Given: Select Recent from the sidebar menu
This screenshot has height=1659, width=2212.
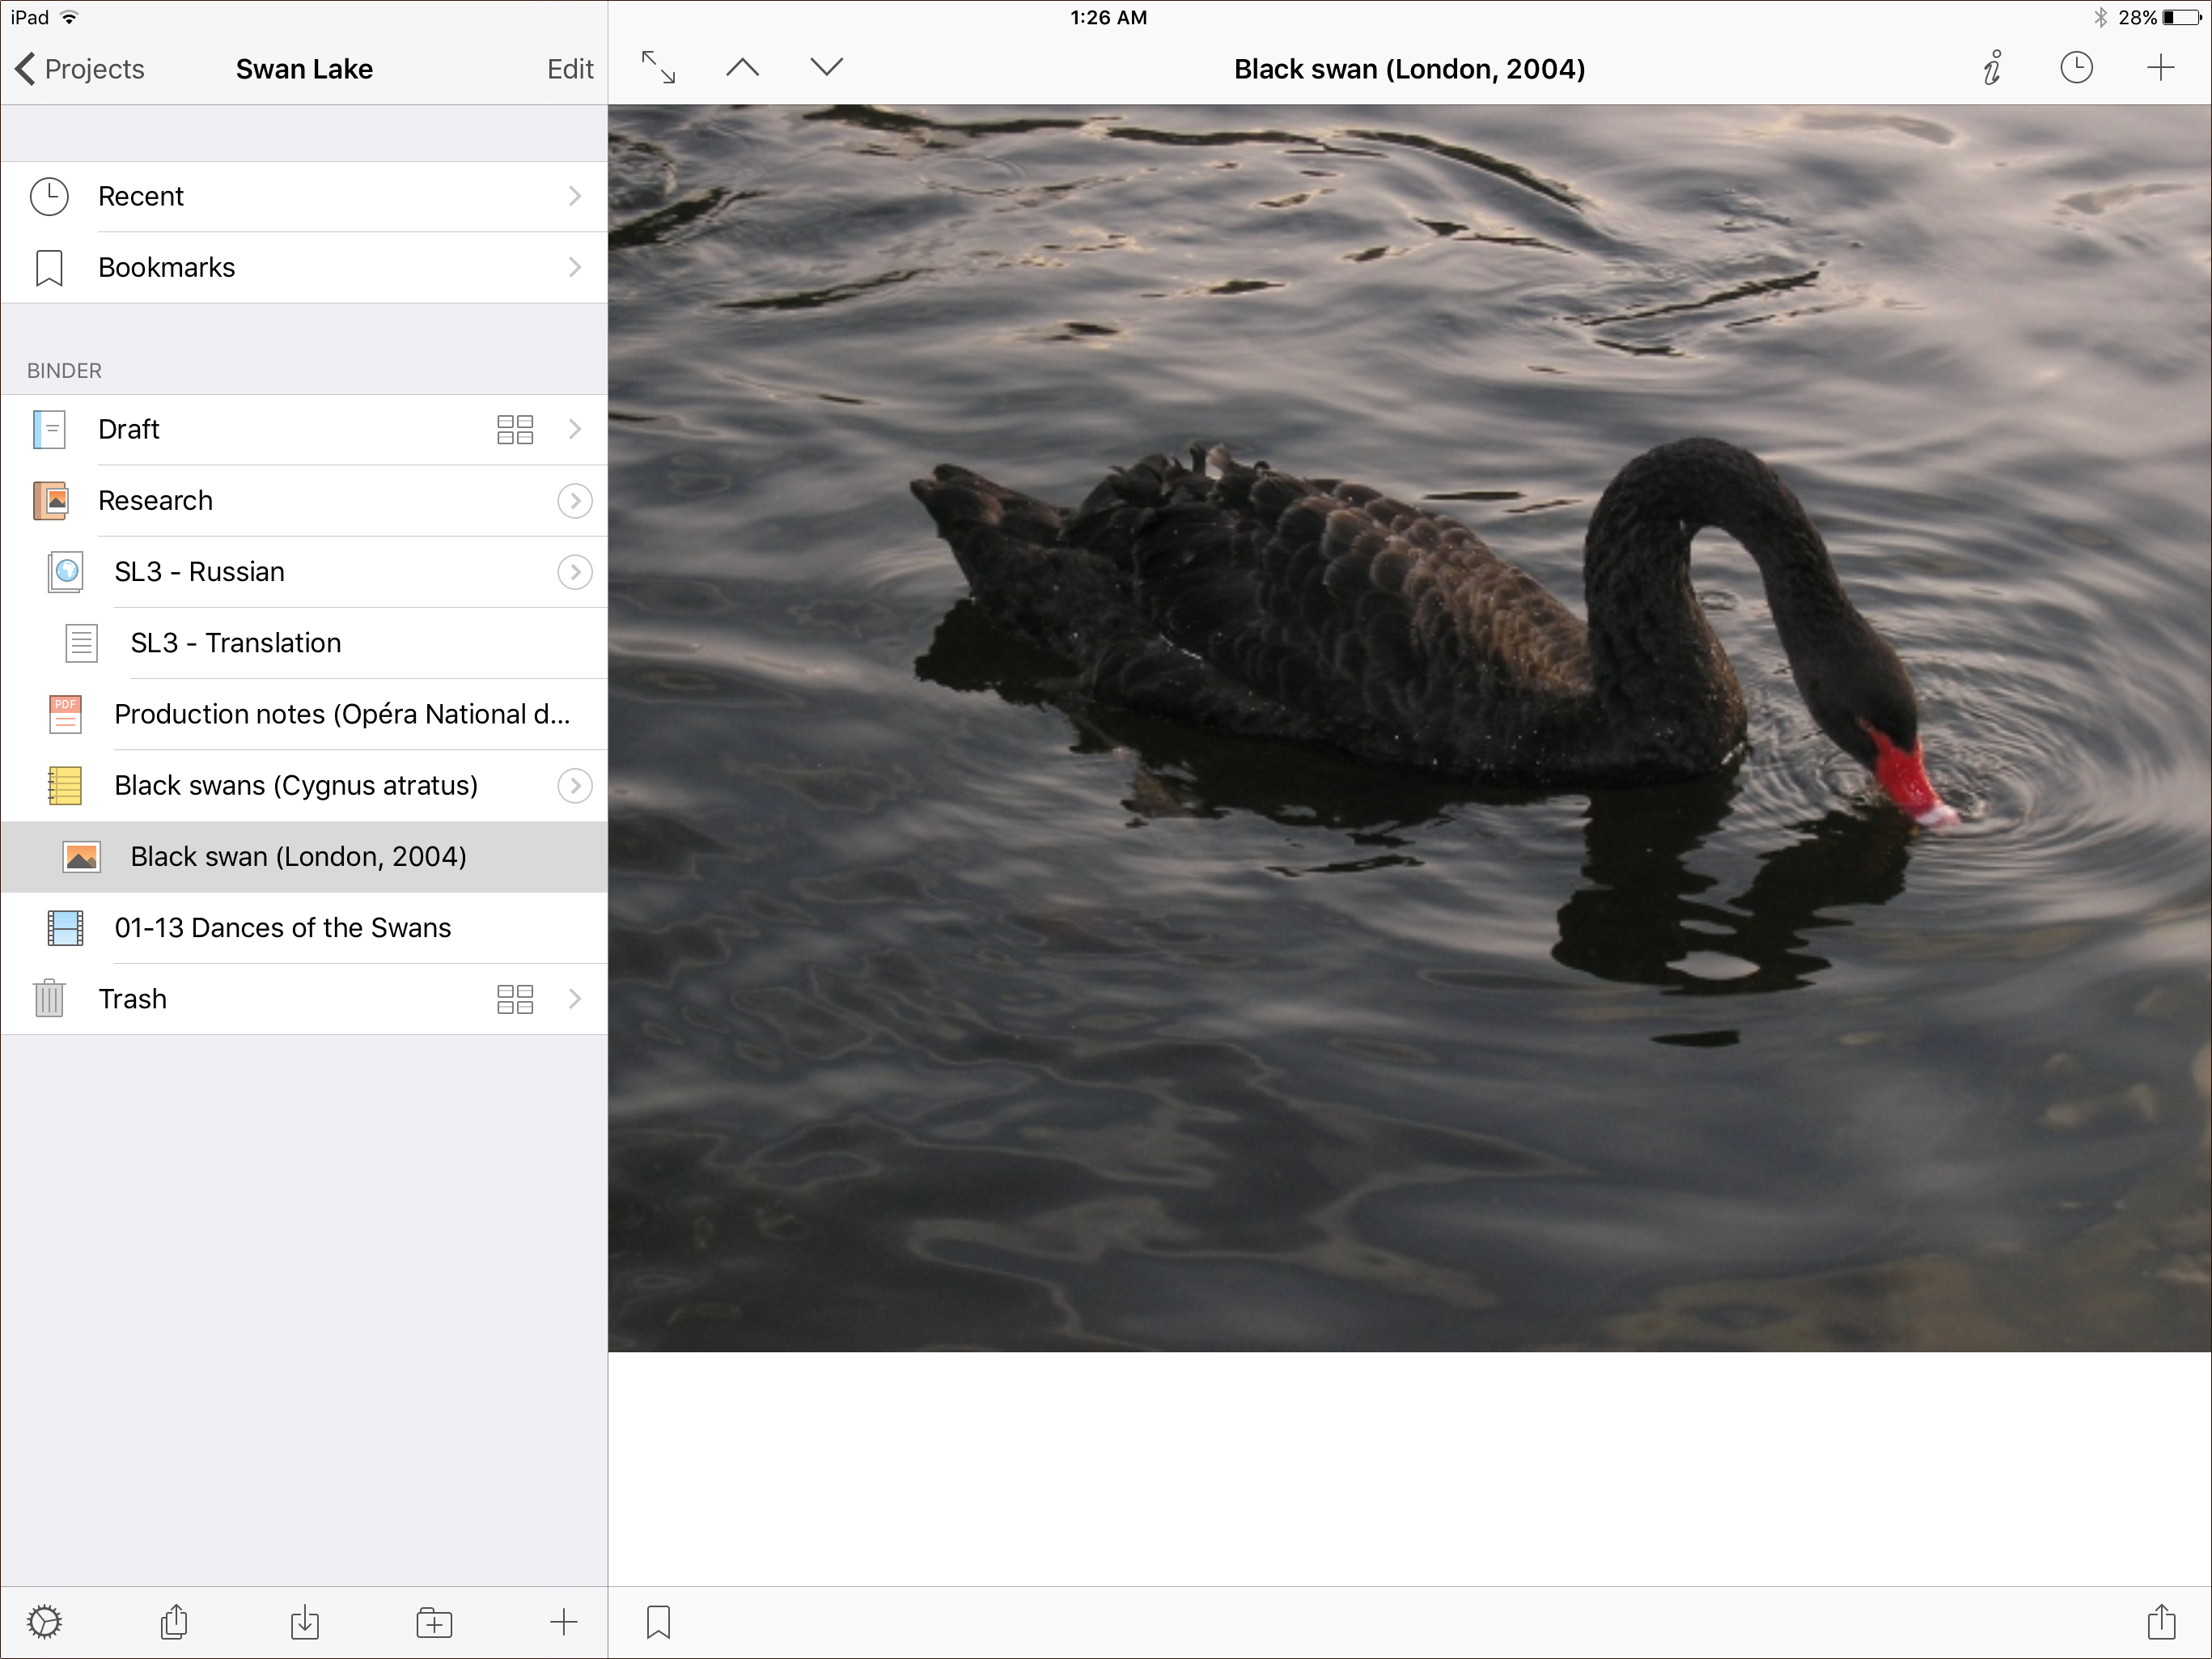Looking at the screenshot, I should click(305, 195).
